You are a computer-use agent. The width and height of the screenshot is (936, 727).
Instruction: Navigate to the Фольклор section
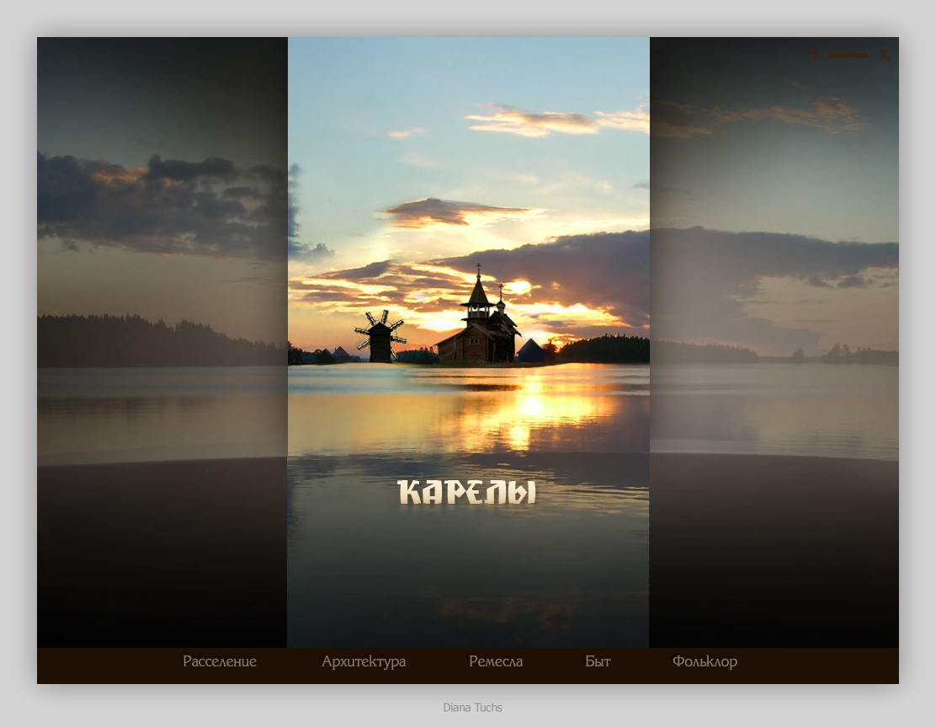coord(705,661)
